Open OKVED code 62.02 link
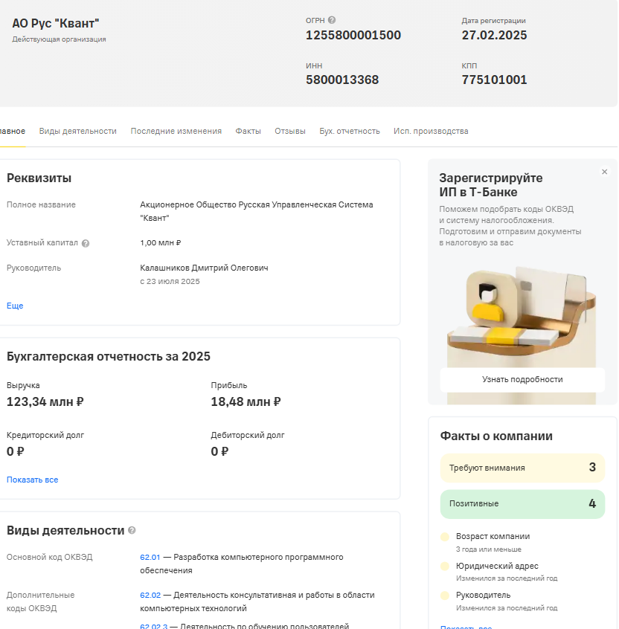The image size is (619, 629). [150, 595]
